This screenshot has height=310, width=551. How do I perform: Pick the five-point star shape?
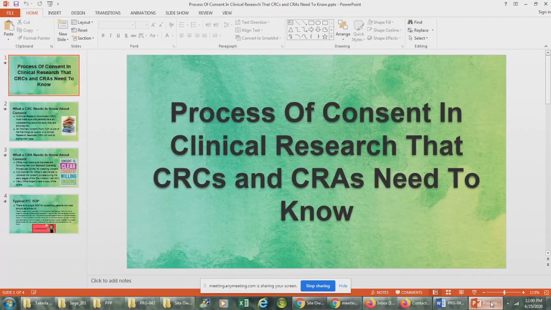pos(325,37)
